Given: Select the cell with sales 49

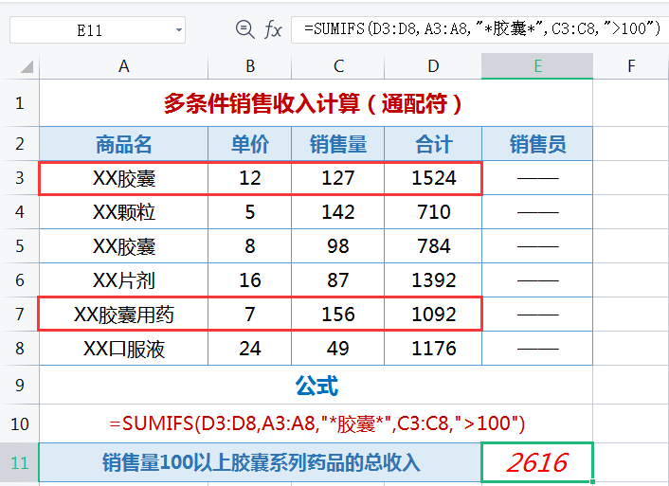Looking at the screenshot, I should [x=338, y=349].
